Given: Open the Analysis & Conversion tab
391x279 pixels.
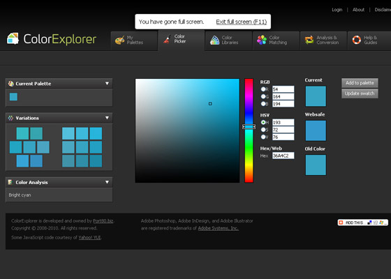Looking at the screenshot, I should (324, 40).
